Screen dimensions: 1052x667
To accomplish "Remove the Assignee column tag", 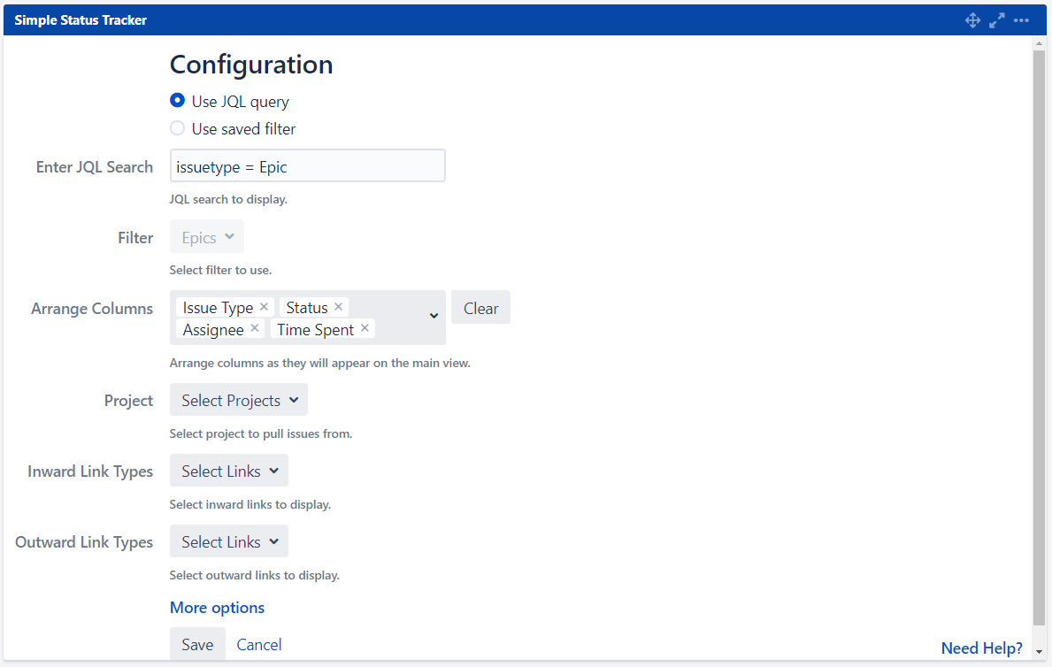I will pyautogui.click(x=254, y=328).
